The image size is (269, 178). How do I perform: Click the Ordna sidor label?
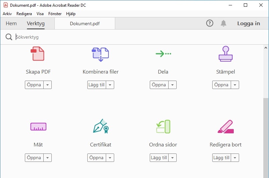coord(163,144)
